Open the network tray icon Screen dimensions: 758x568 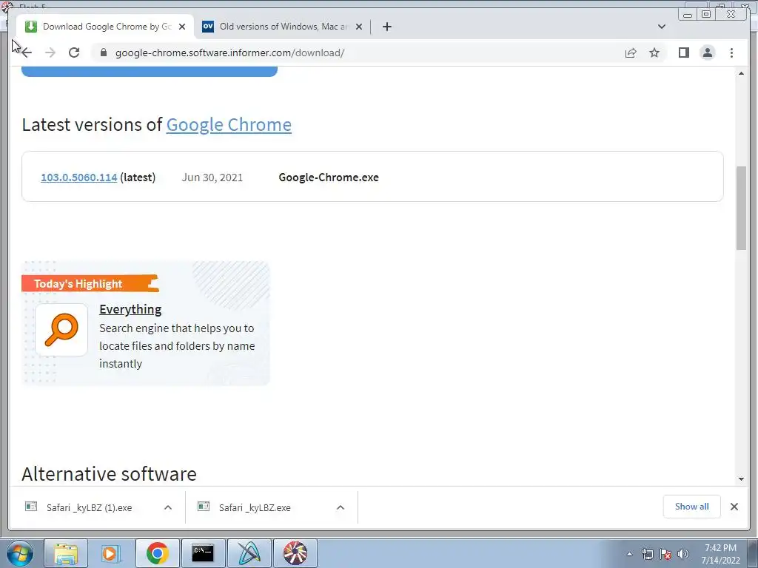[x=648, y=554]
